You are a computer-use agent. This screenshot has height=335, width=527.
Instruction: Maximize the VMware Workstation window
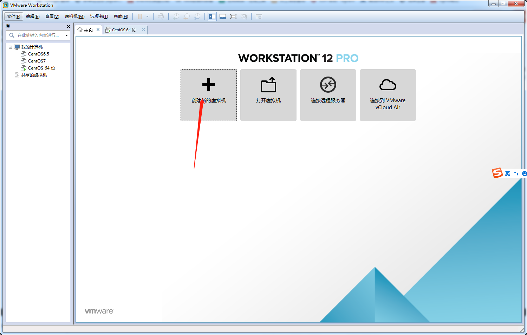click(x=503, y=4)
